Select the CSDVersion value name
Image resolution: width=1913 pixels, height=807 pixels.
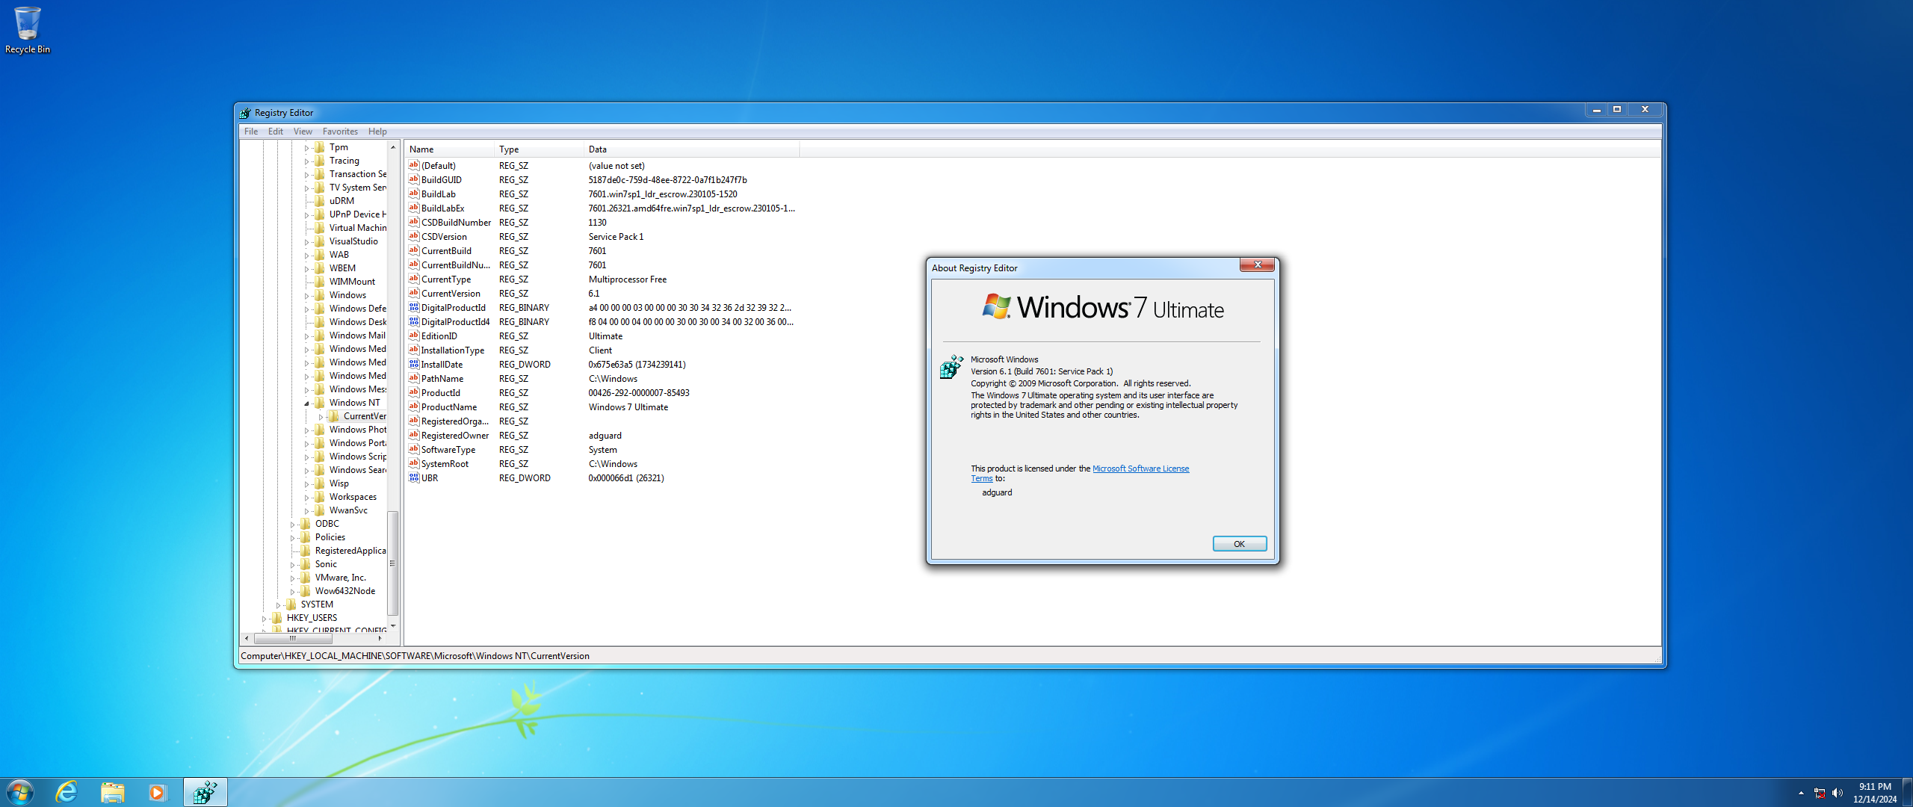pyautogui.click(x=444, y=236)
